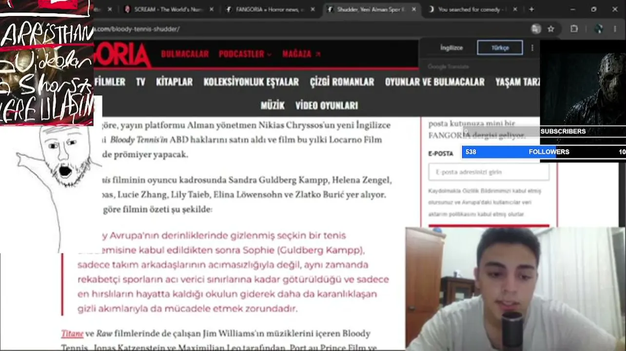This screenshot has width=626, height=351.
Task: Click the text 'Bloody Tennis'in' in article
Action: (x=139, y=140)
